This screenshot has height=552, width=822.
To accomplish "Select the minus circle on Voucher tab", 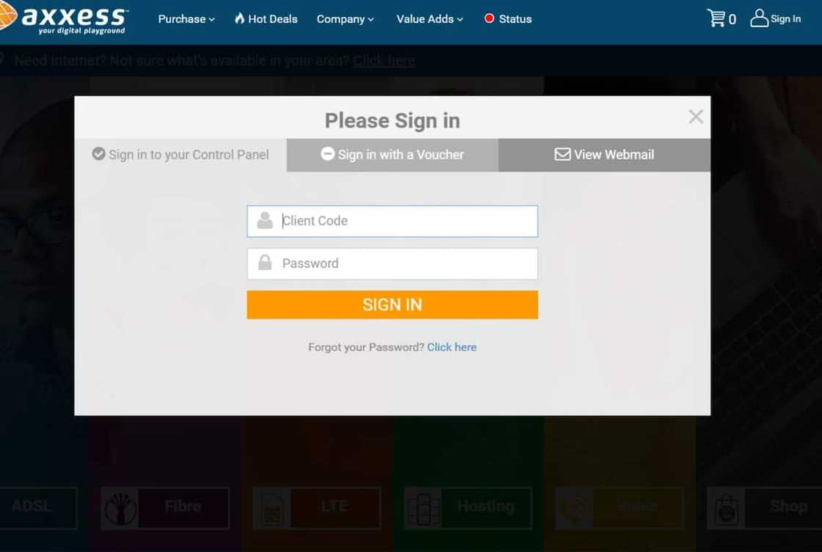I will (327, 153).
